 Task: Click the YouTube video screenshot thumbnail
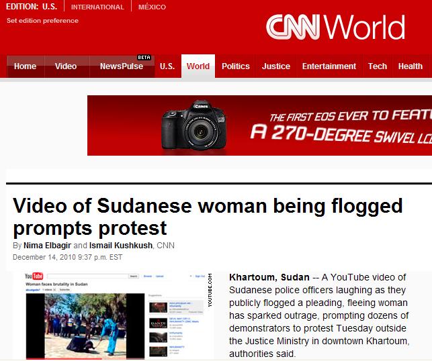[x=114, y=315]
